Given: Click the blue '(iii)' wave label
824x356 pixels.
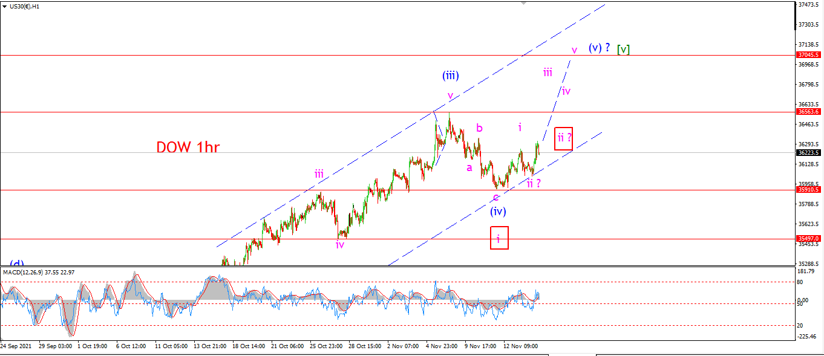Looking at the screenshot, I should [451, 76].
